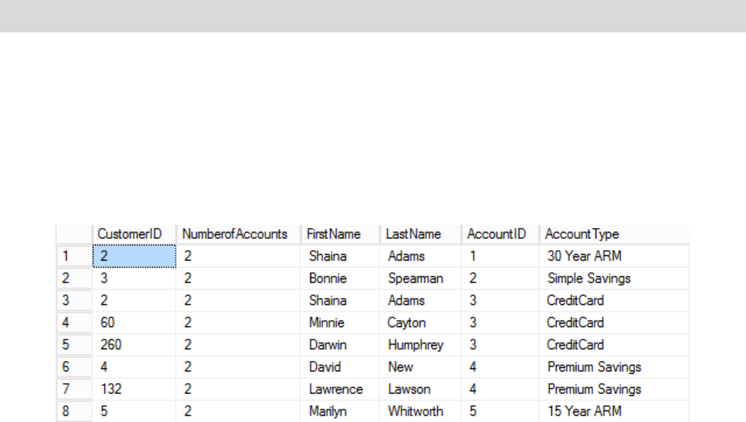The image size is (746, 422).
Task: Select the NumberofAccounts column header
Action: 234,234
